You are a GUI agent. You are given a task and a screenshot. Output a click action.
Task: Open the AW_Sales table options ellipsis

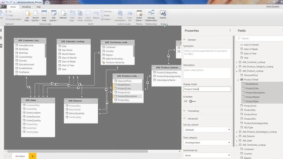(x=52, y=100)
